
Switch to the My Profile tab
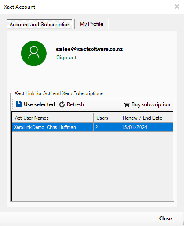click(92, 24)
